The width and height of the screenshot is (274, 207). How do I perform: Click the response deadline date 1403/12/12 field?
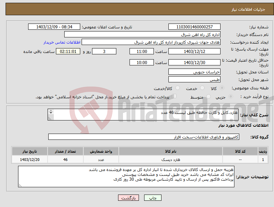tap(194, 51)
